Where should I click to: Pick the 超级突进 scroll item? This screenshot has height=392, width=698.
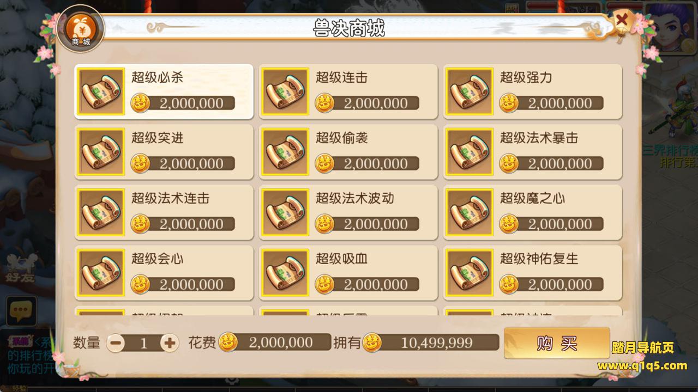pos(164,152)
